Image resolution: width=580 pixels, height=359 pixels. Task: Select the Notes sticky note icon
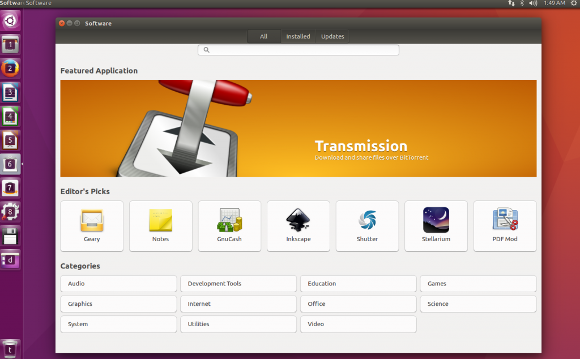[160, 220]
